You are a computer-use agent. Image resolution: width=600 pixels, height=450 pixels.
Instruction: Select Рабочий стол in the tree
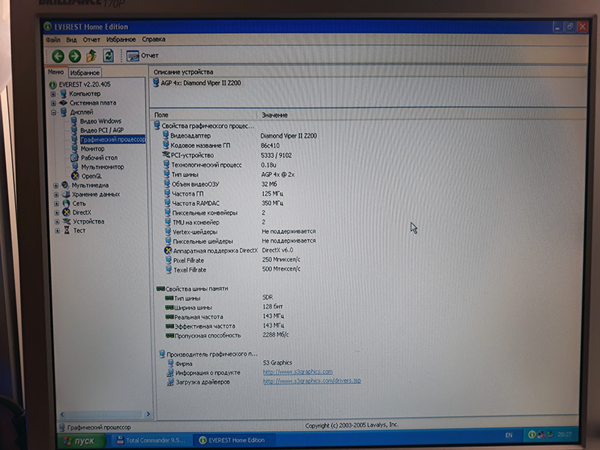click(x=99, y=157)
